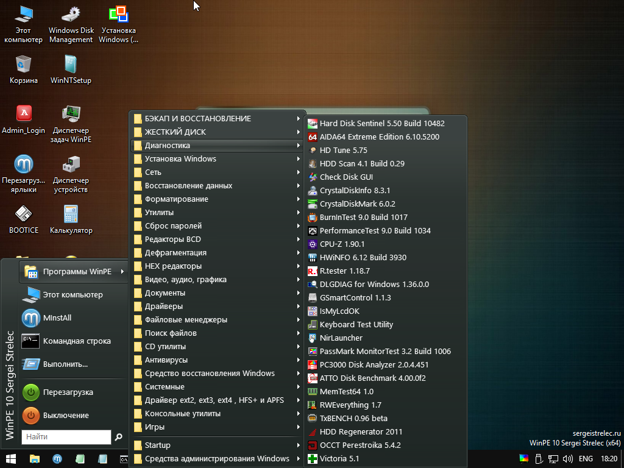Open Сброс паролей submenu

point(218,226)
